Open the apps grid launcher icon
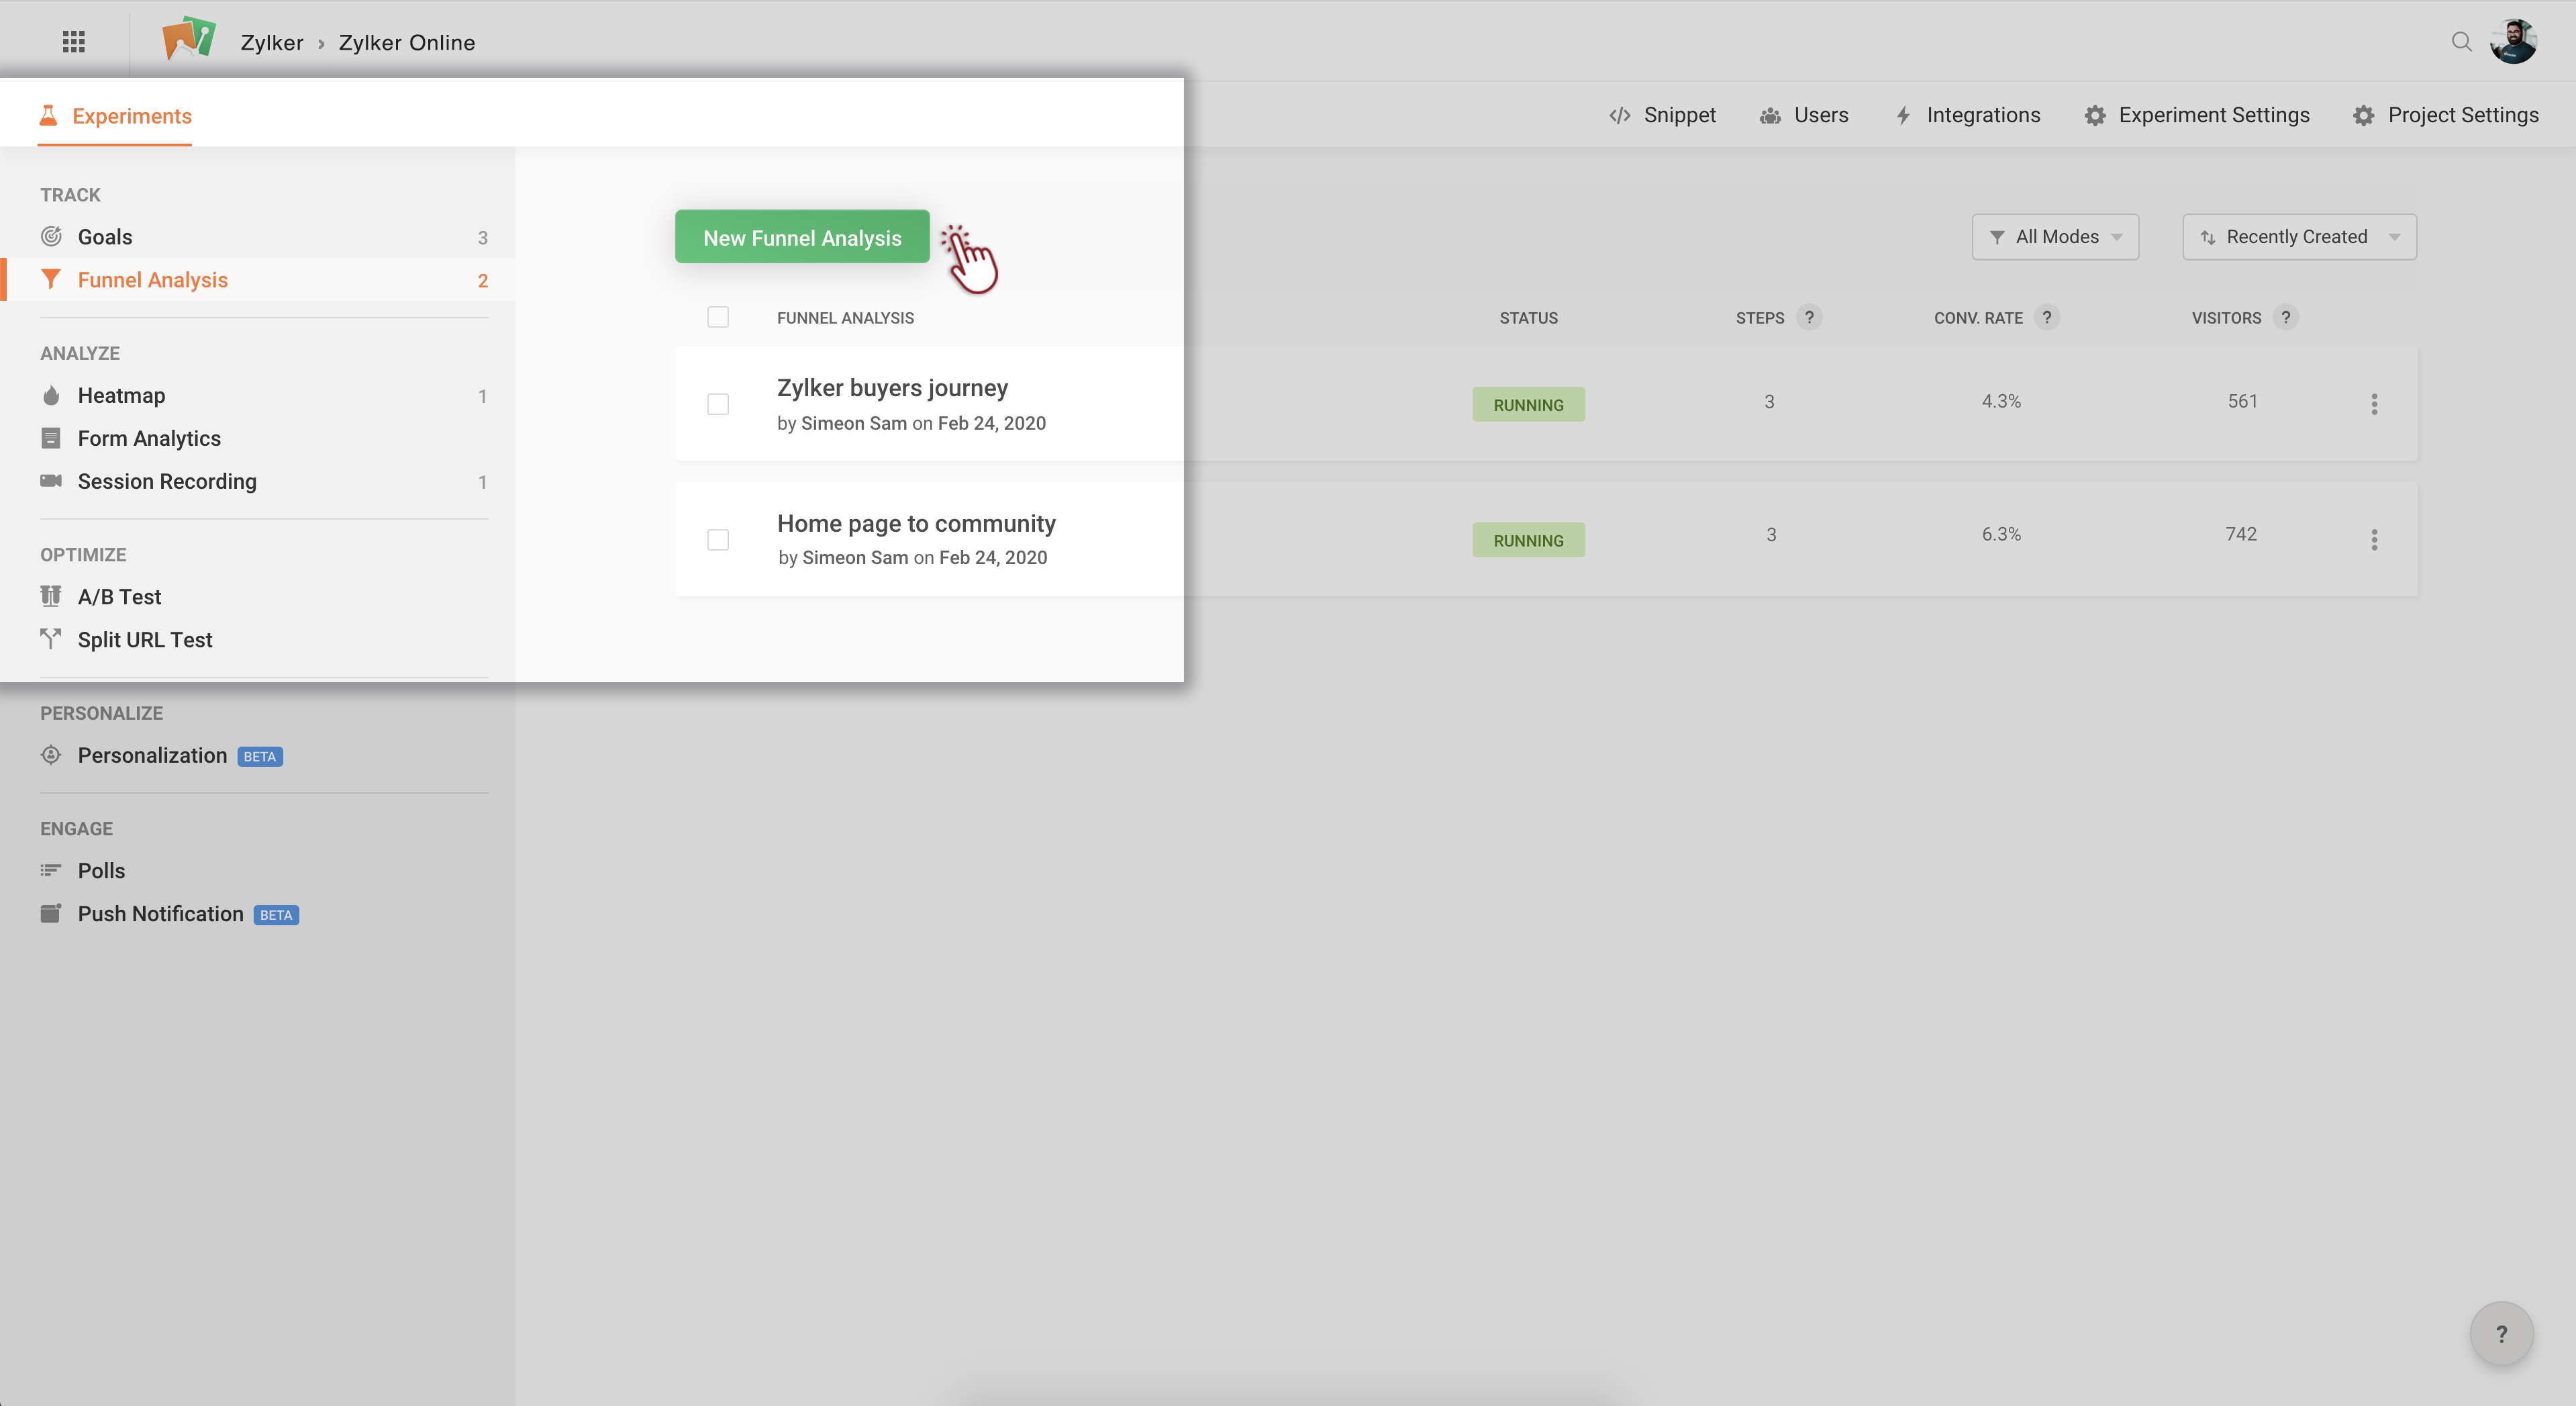The width and height of the screenshot is (2576, 1406). pos(73,41)
